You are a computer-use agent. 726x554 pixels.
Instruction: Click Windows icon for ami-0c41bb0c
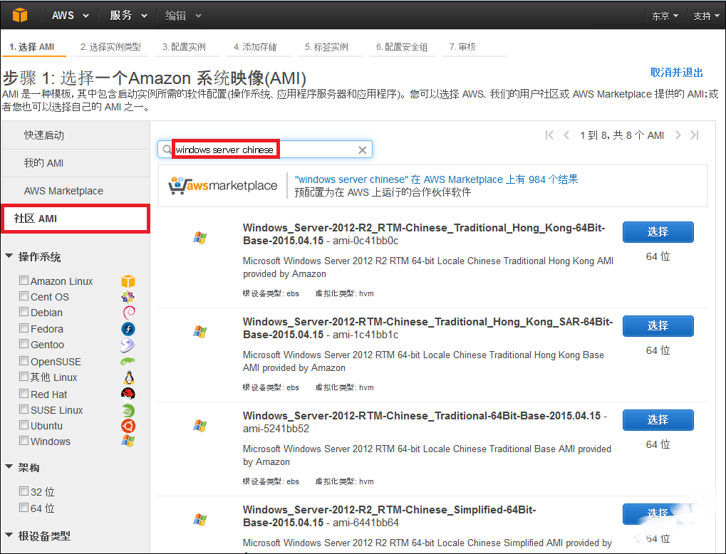(200, 238)
